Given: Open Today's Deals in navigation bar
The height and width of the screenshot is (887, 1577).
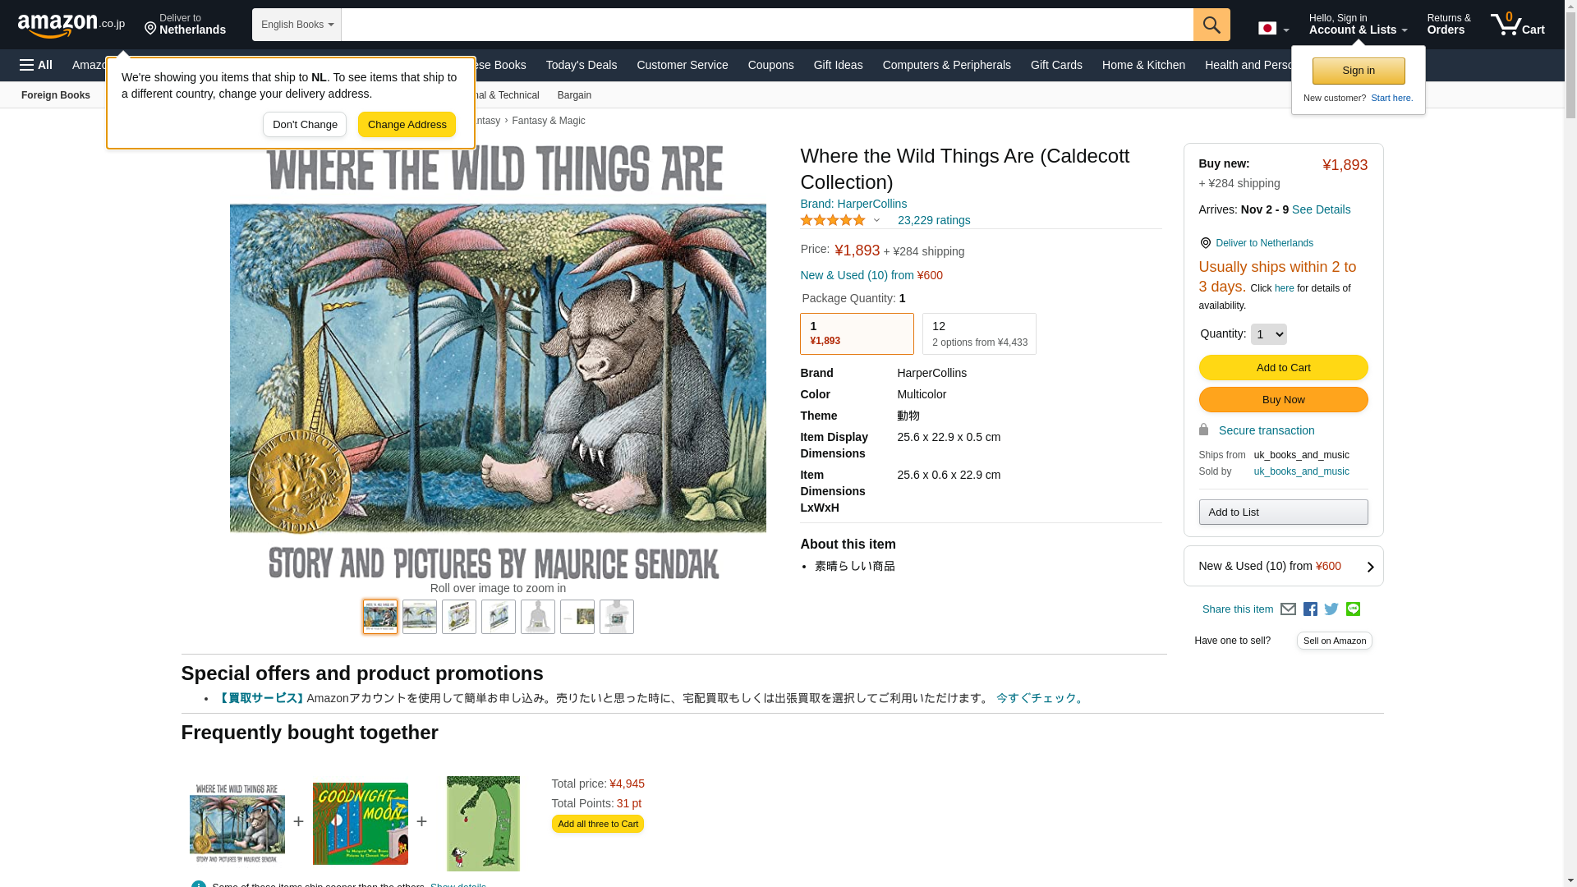Looking at the screenshot, I should (582, 65).
